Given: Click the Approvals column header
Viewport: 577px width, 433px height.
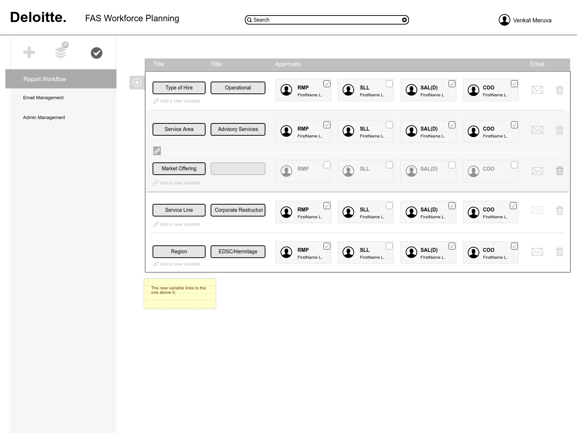Looking at the screenshot, I should click(288, 64).
